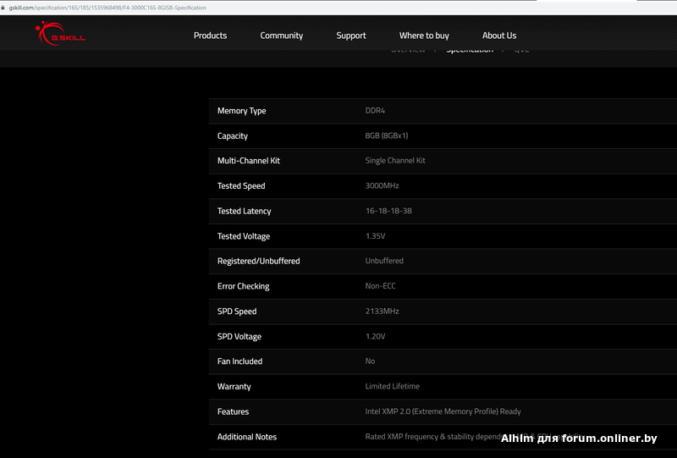Select the Features label
This screenshot has height=458, width=677.
[233, 411]
